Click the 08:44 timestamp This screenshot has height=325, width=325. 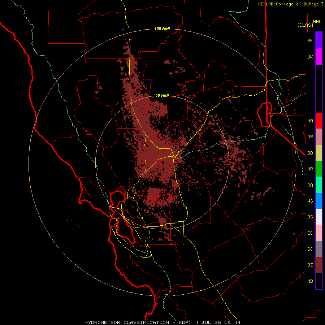point(232,322)
